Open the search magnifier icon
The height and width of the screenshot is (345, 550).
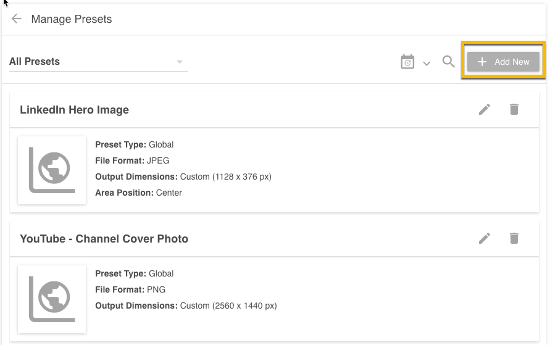pos(449,62)
